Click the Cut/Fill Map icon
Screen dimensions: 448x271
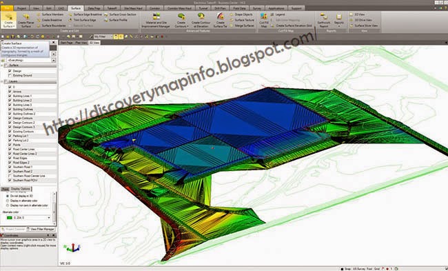(264, 21)
